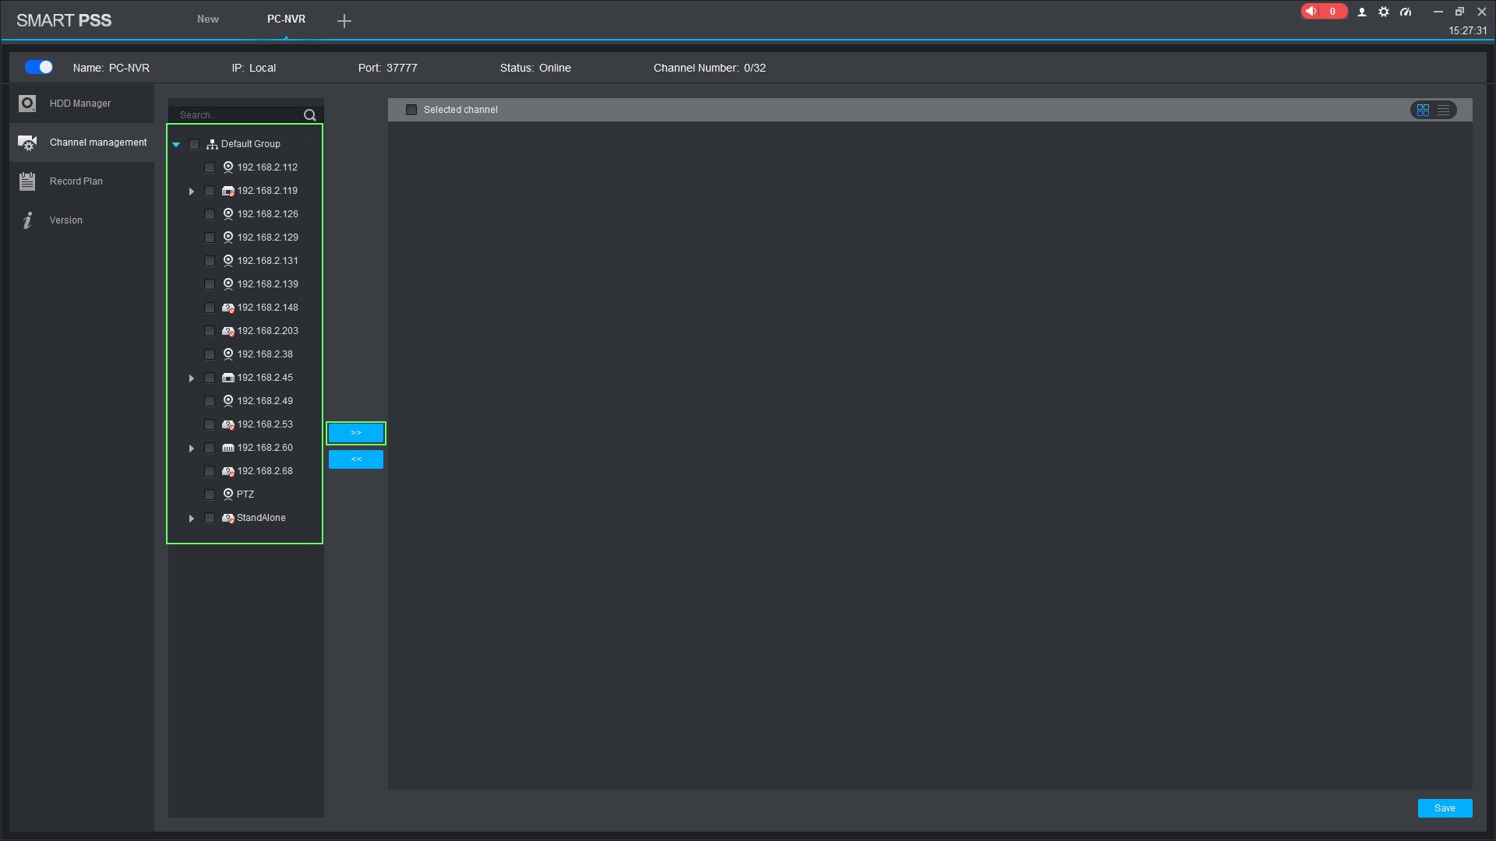Switch to the New tab

(207, 19)
